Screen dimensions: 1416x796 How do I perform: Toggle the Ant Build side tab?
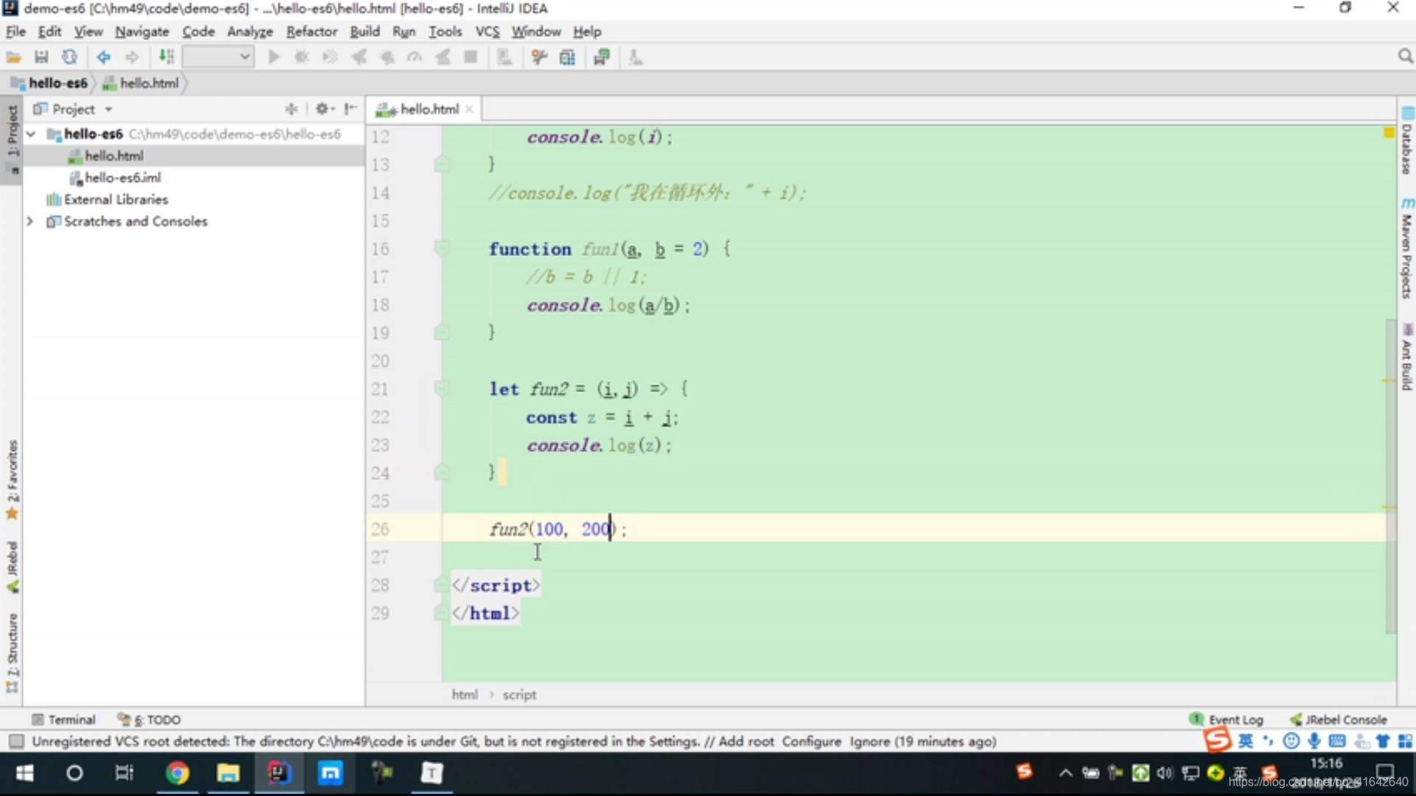[1406, 358]
